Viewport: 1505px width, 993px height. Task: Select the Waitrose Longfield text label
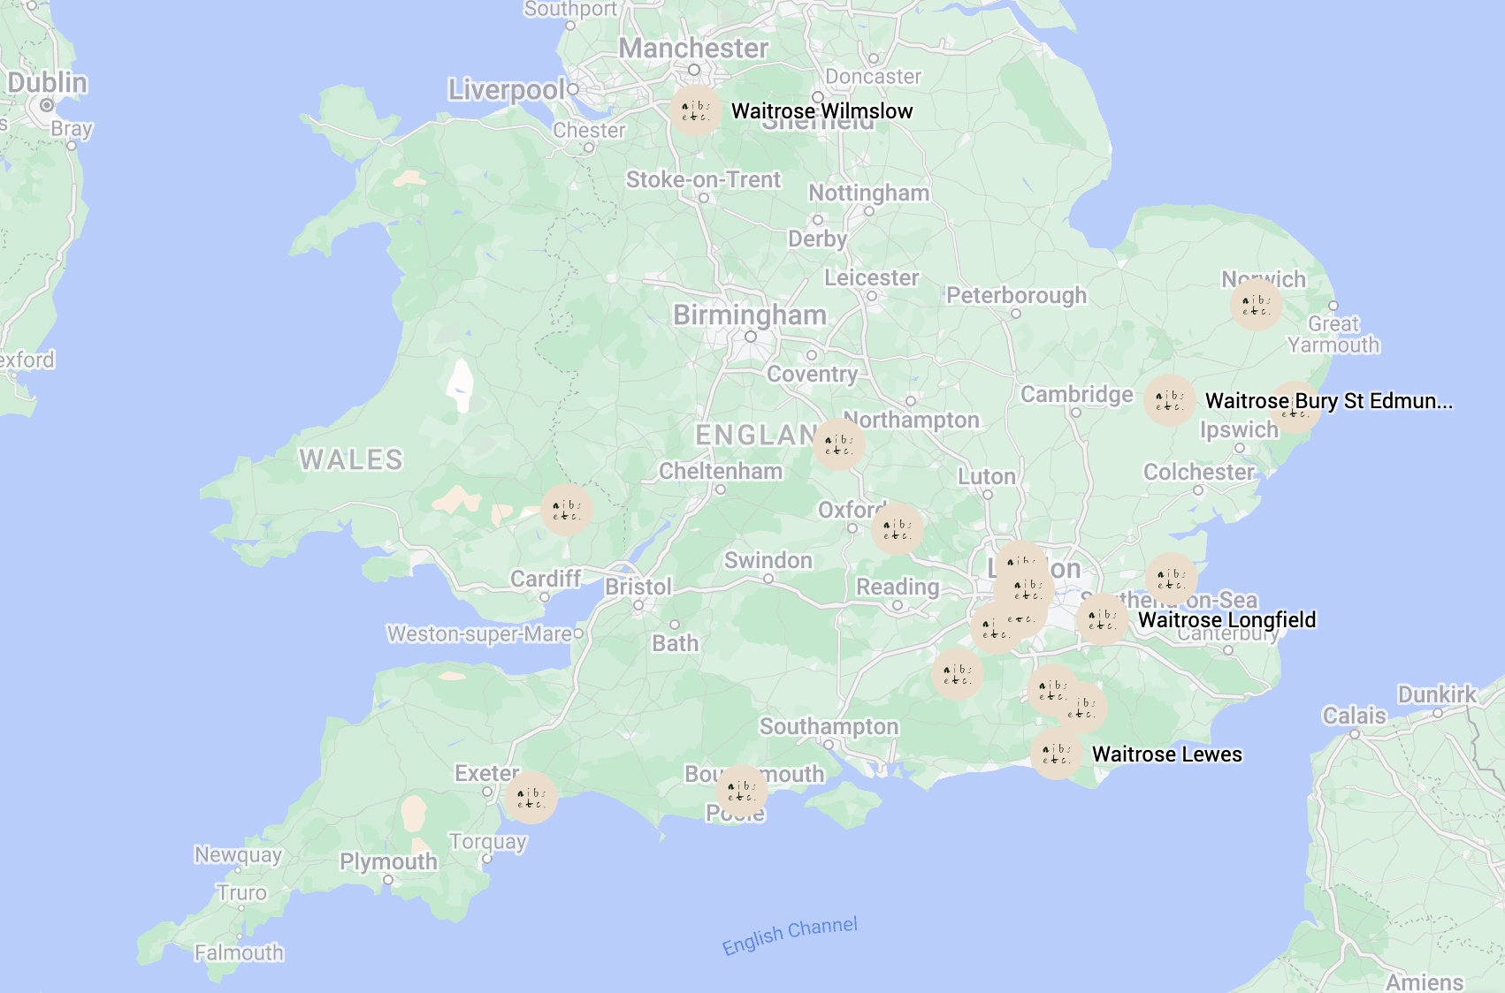1226,620
